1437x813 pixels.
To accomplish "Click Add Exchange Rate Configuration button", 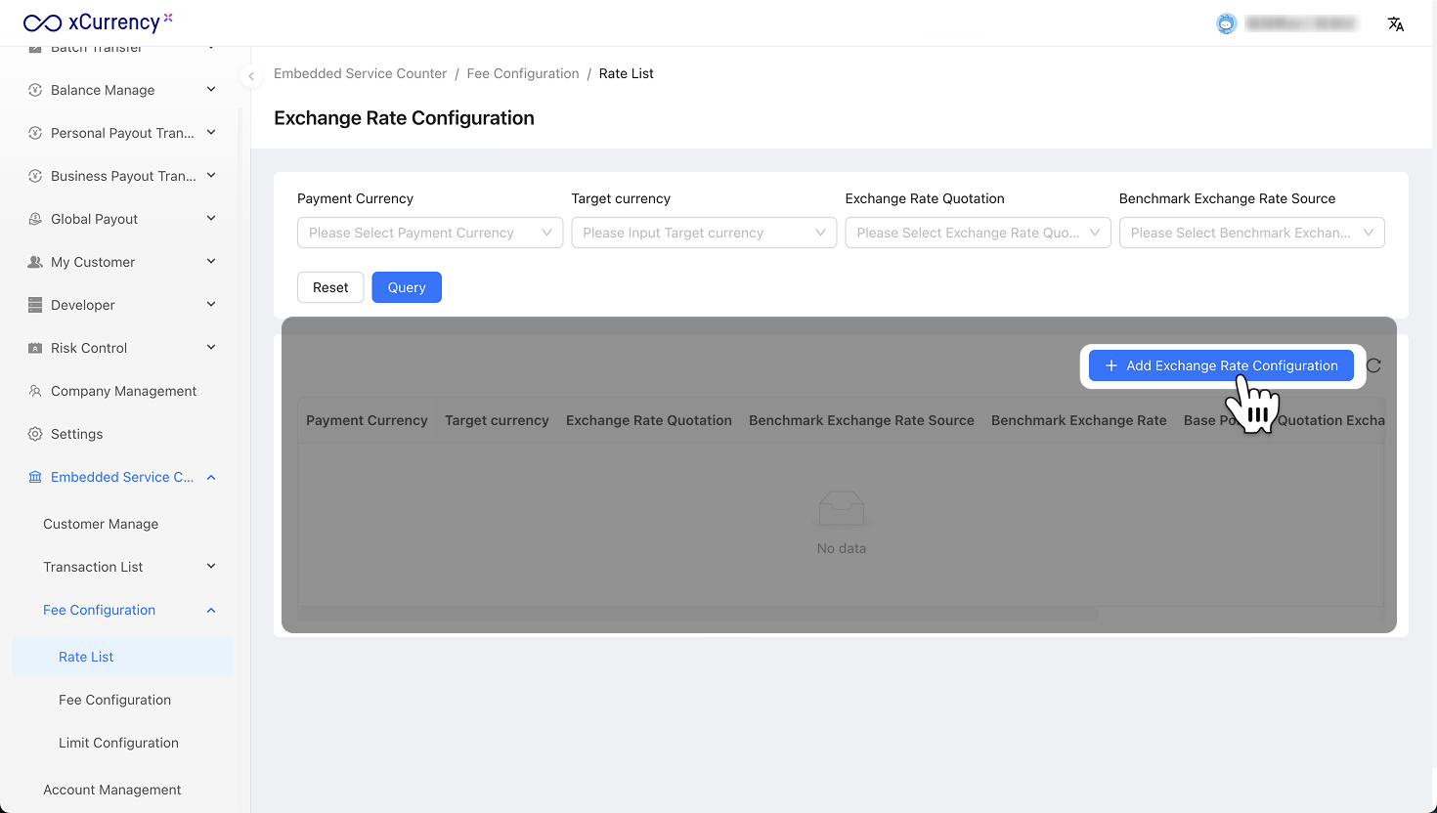I will [x=1221, y=365].
